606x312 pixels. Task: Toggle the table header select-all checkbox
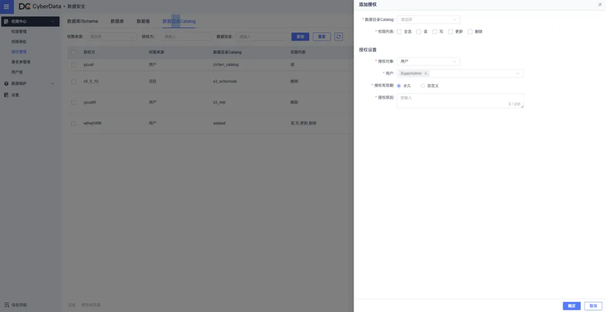click(74, 52)
